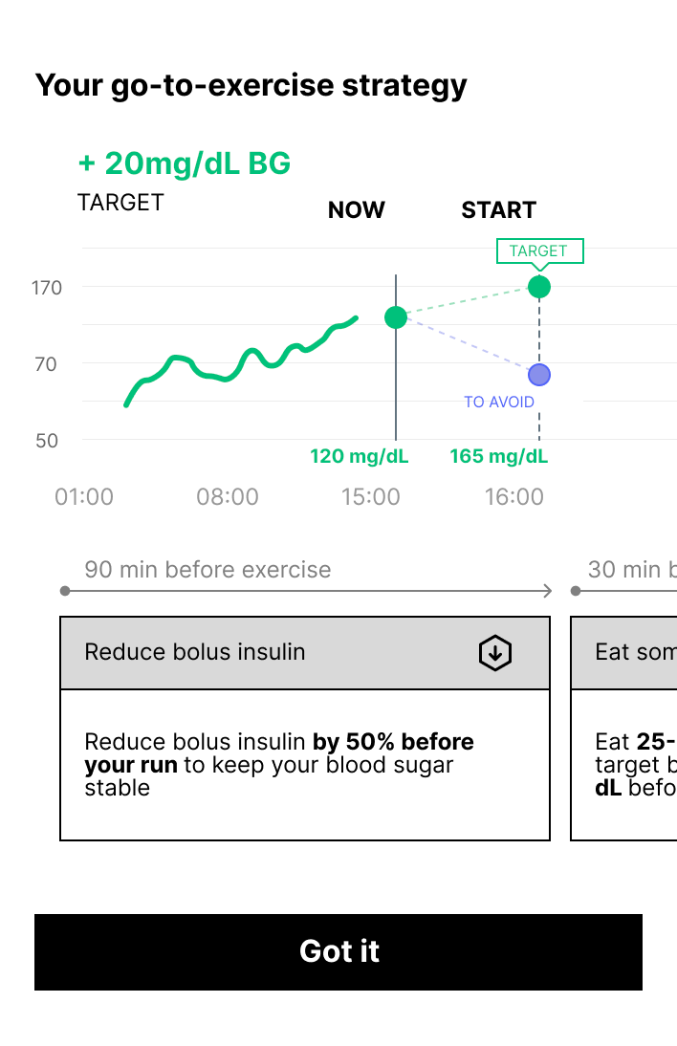Open the partially visible Eat something card
The width and height of the screenshot is (677, 1046).
click(623, 727)
